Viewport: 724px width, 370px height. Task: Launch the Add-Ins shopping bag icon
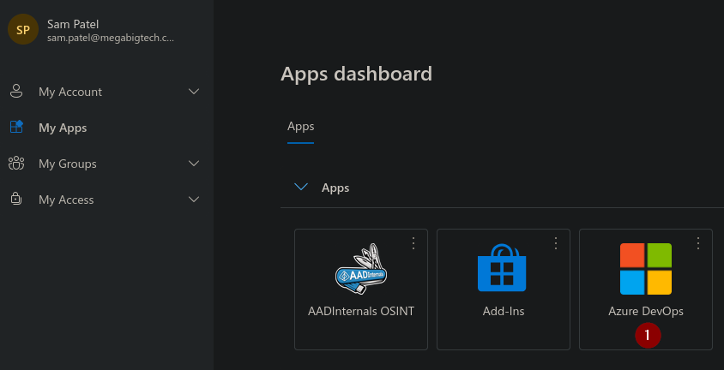click(x=503, y=268)
